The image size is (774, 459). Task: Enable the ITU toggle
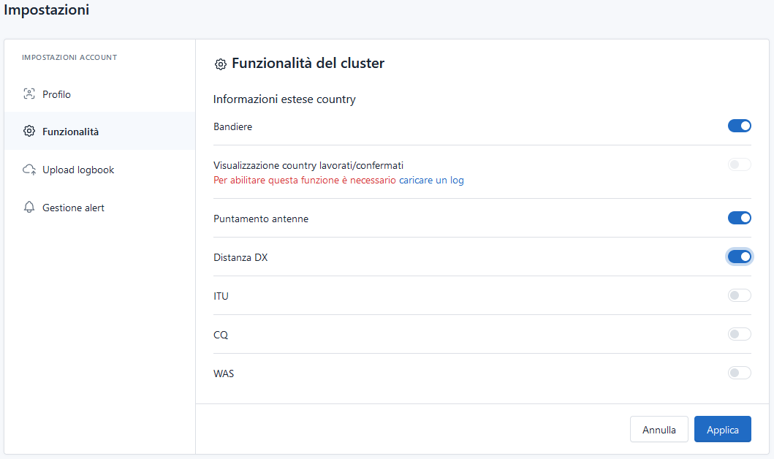point(739,295)
